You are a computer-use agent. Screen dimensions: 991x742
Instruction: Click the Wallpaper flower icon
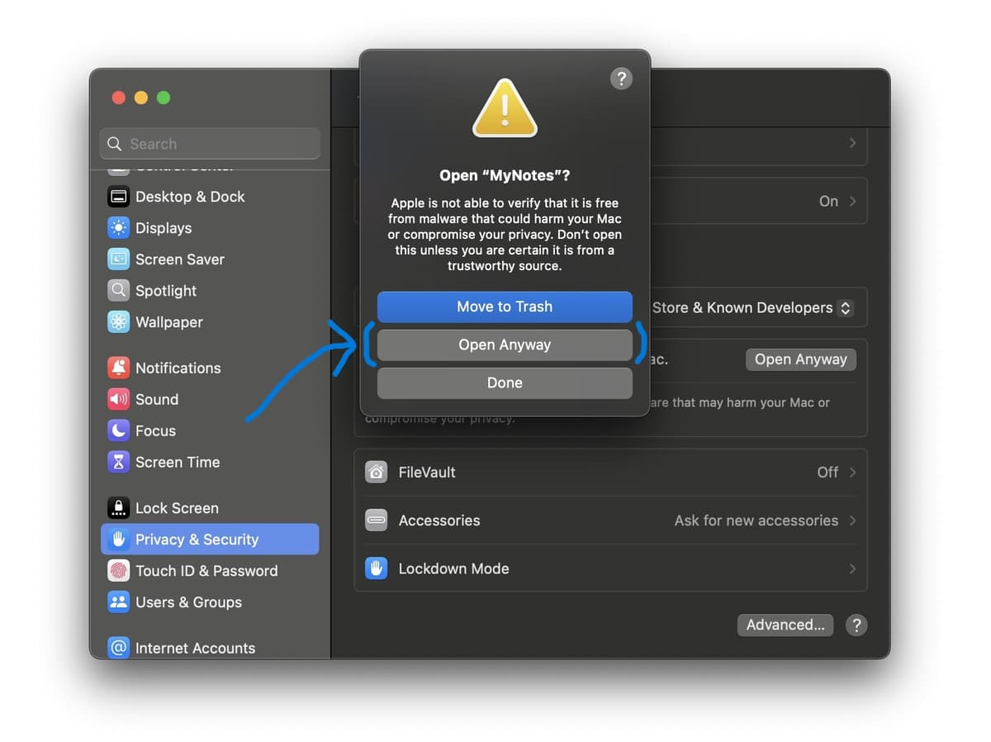point(119,322)
